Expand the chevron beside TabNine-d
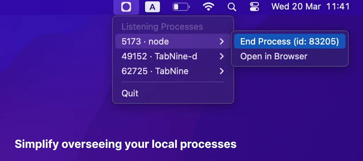Viewport: 363px width, 161px height. pyautogui.click(x=222, y=56)
